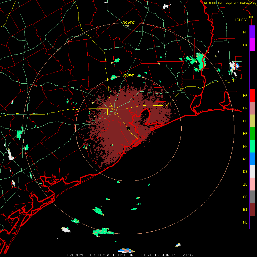Click the DS legend label
This screenshot has height=257, width=257.
click(x=245, y=171)
